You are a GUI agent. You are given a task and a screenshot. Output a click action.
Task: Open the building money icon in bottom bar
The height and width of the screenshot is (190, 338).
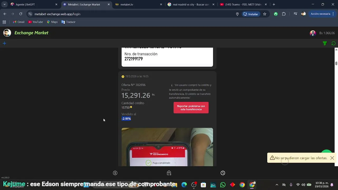click(x=169, y=173)
